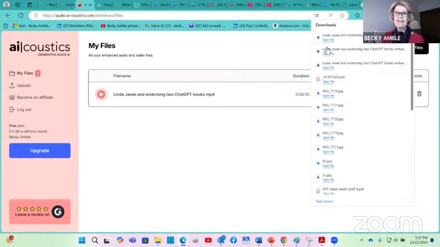Open YouTube icon in the taskbar
The width and height of the screenshot is (440, 247).
click(208, 240)
